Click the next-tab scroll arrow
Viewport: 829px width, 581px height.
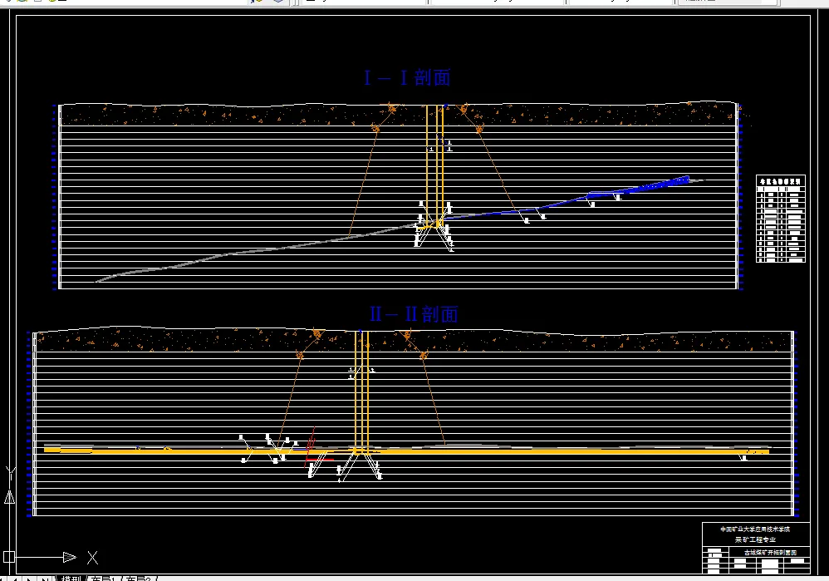coord(30,579)
